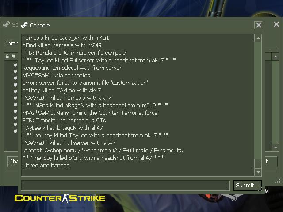Screen dimensions: 283x212
Task: Click the Steam logo in Console title bar
Action: 24,25
